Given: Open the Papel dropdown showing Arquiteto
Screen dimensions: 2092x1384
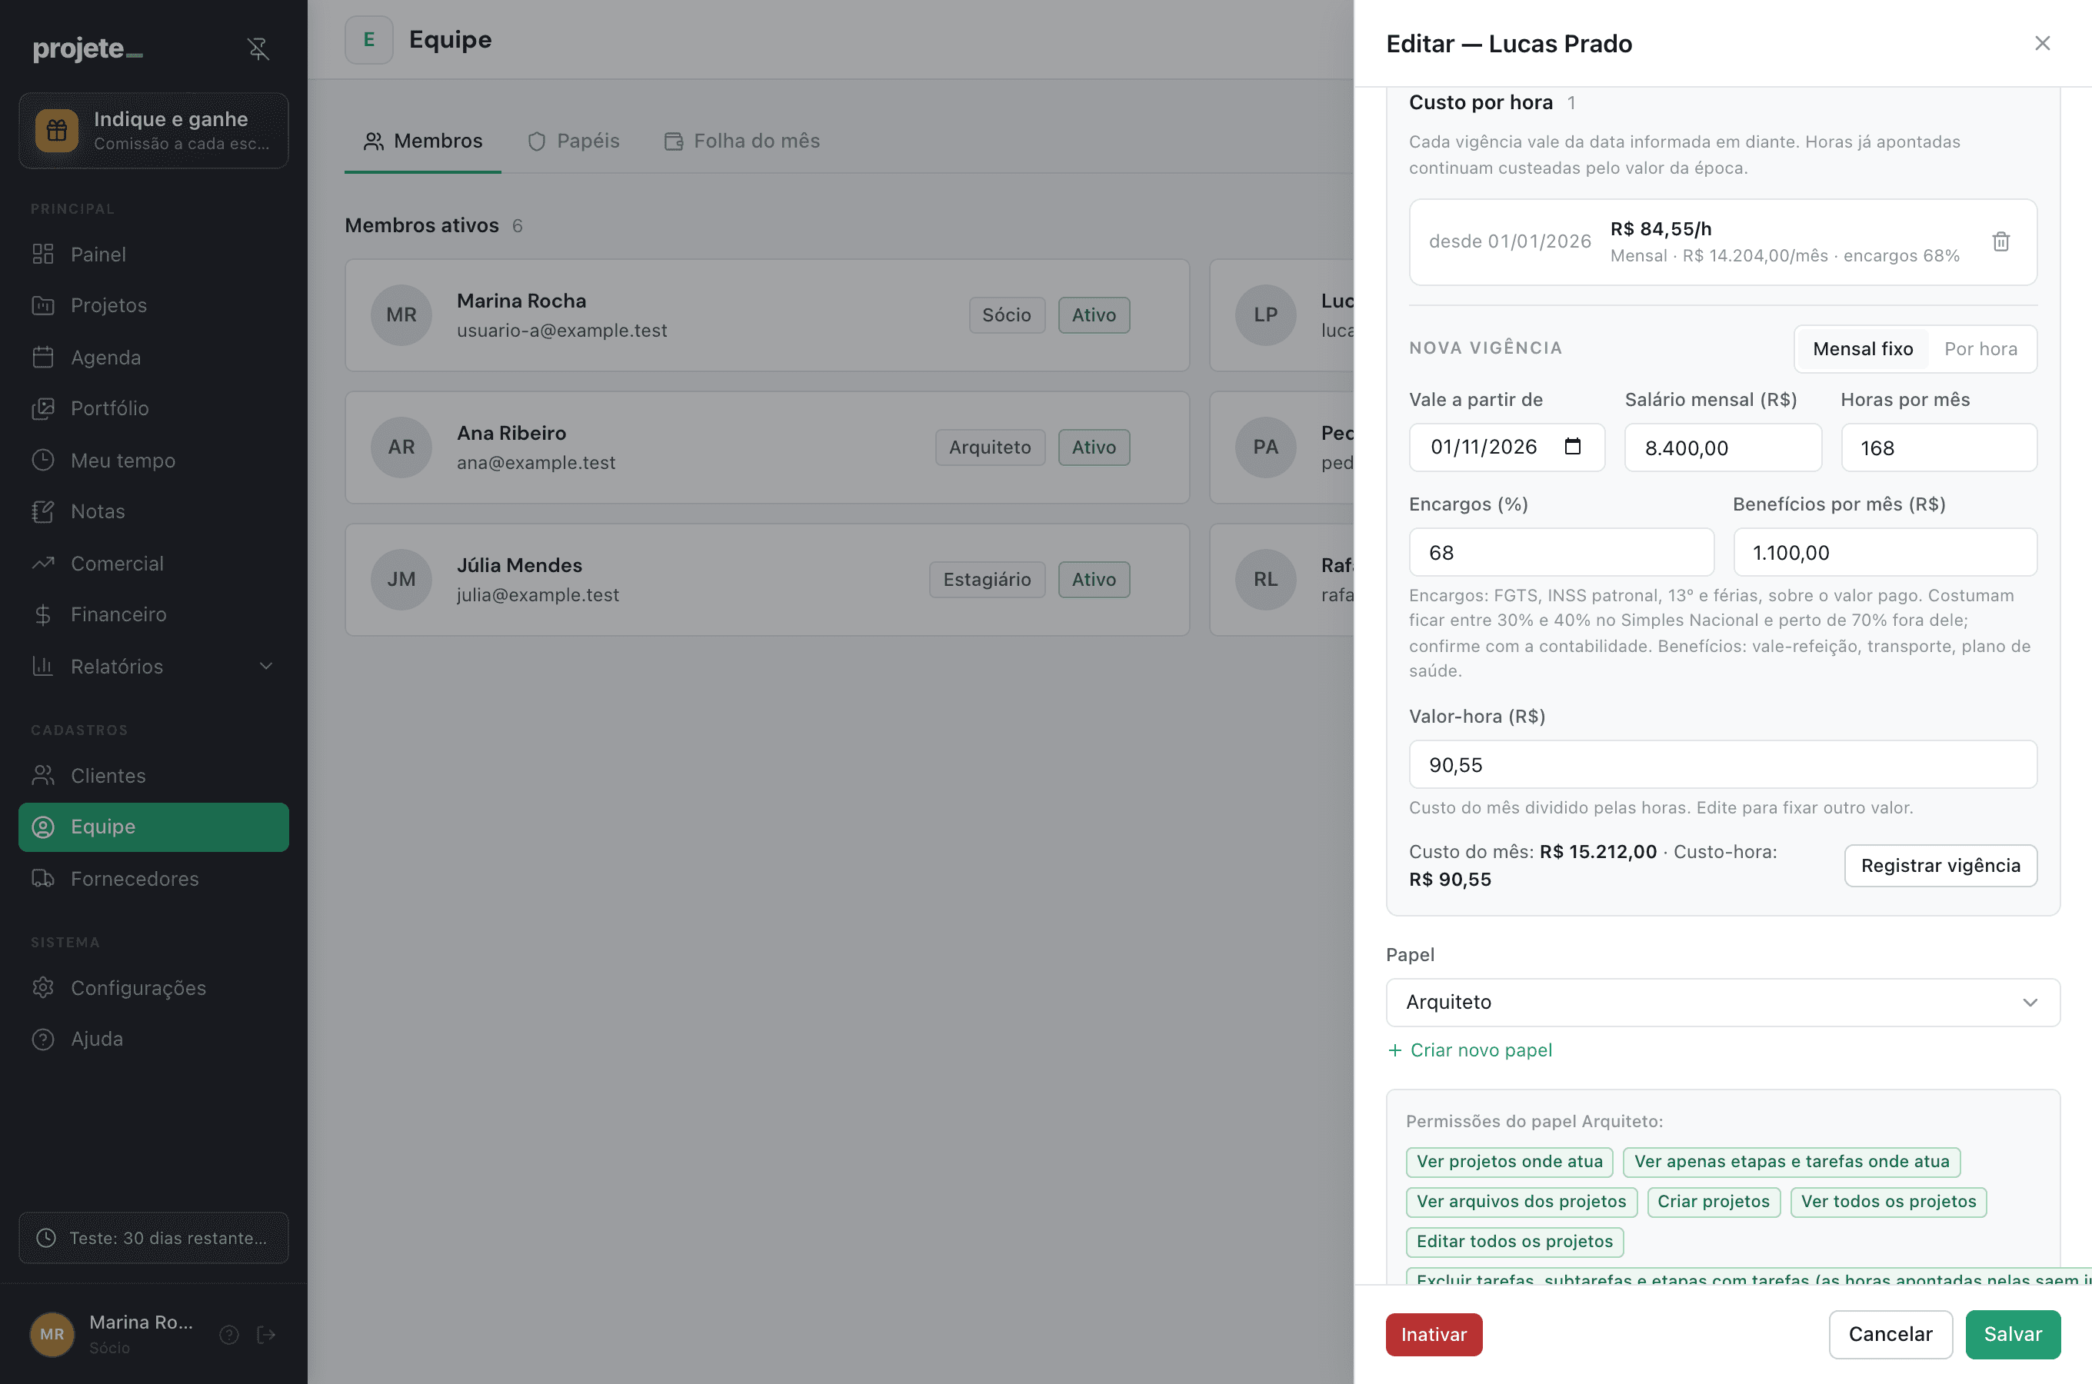Looking at the screenshot, I should 1722,1003.
